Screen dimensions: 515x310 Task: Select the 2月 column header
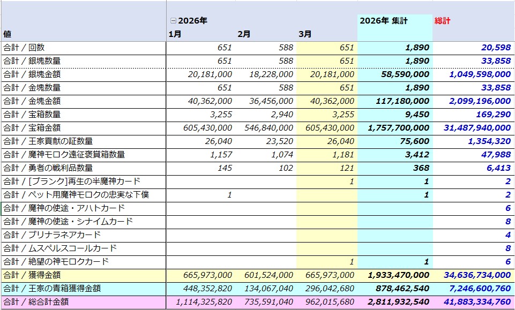[244, 34]
